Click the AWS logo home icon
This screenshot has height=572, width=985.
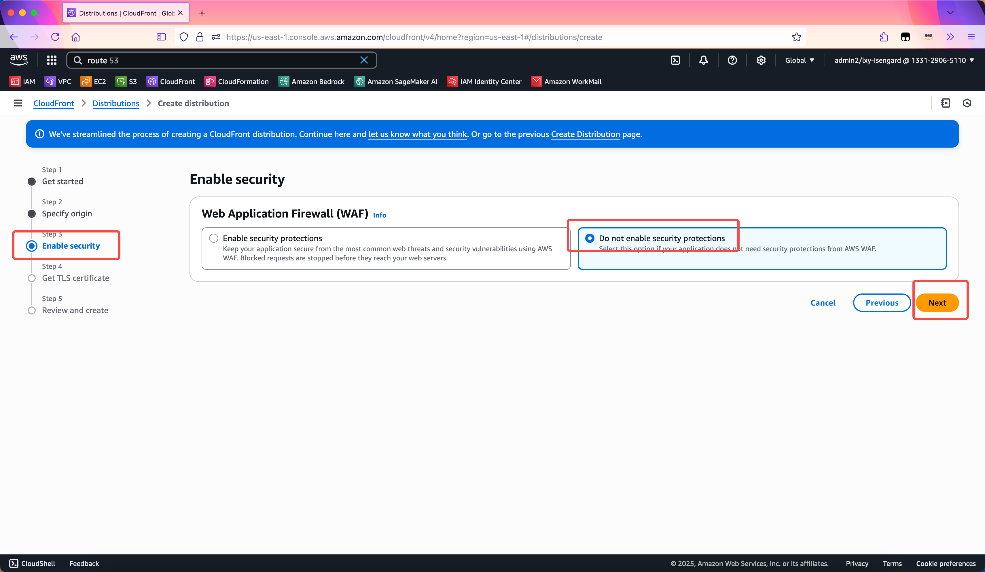point(18,60)
